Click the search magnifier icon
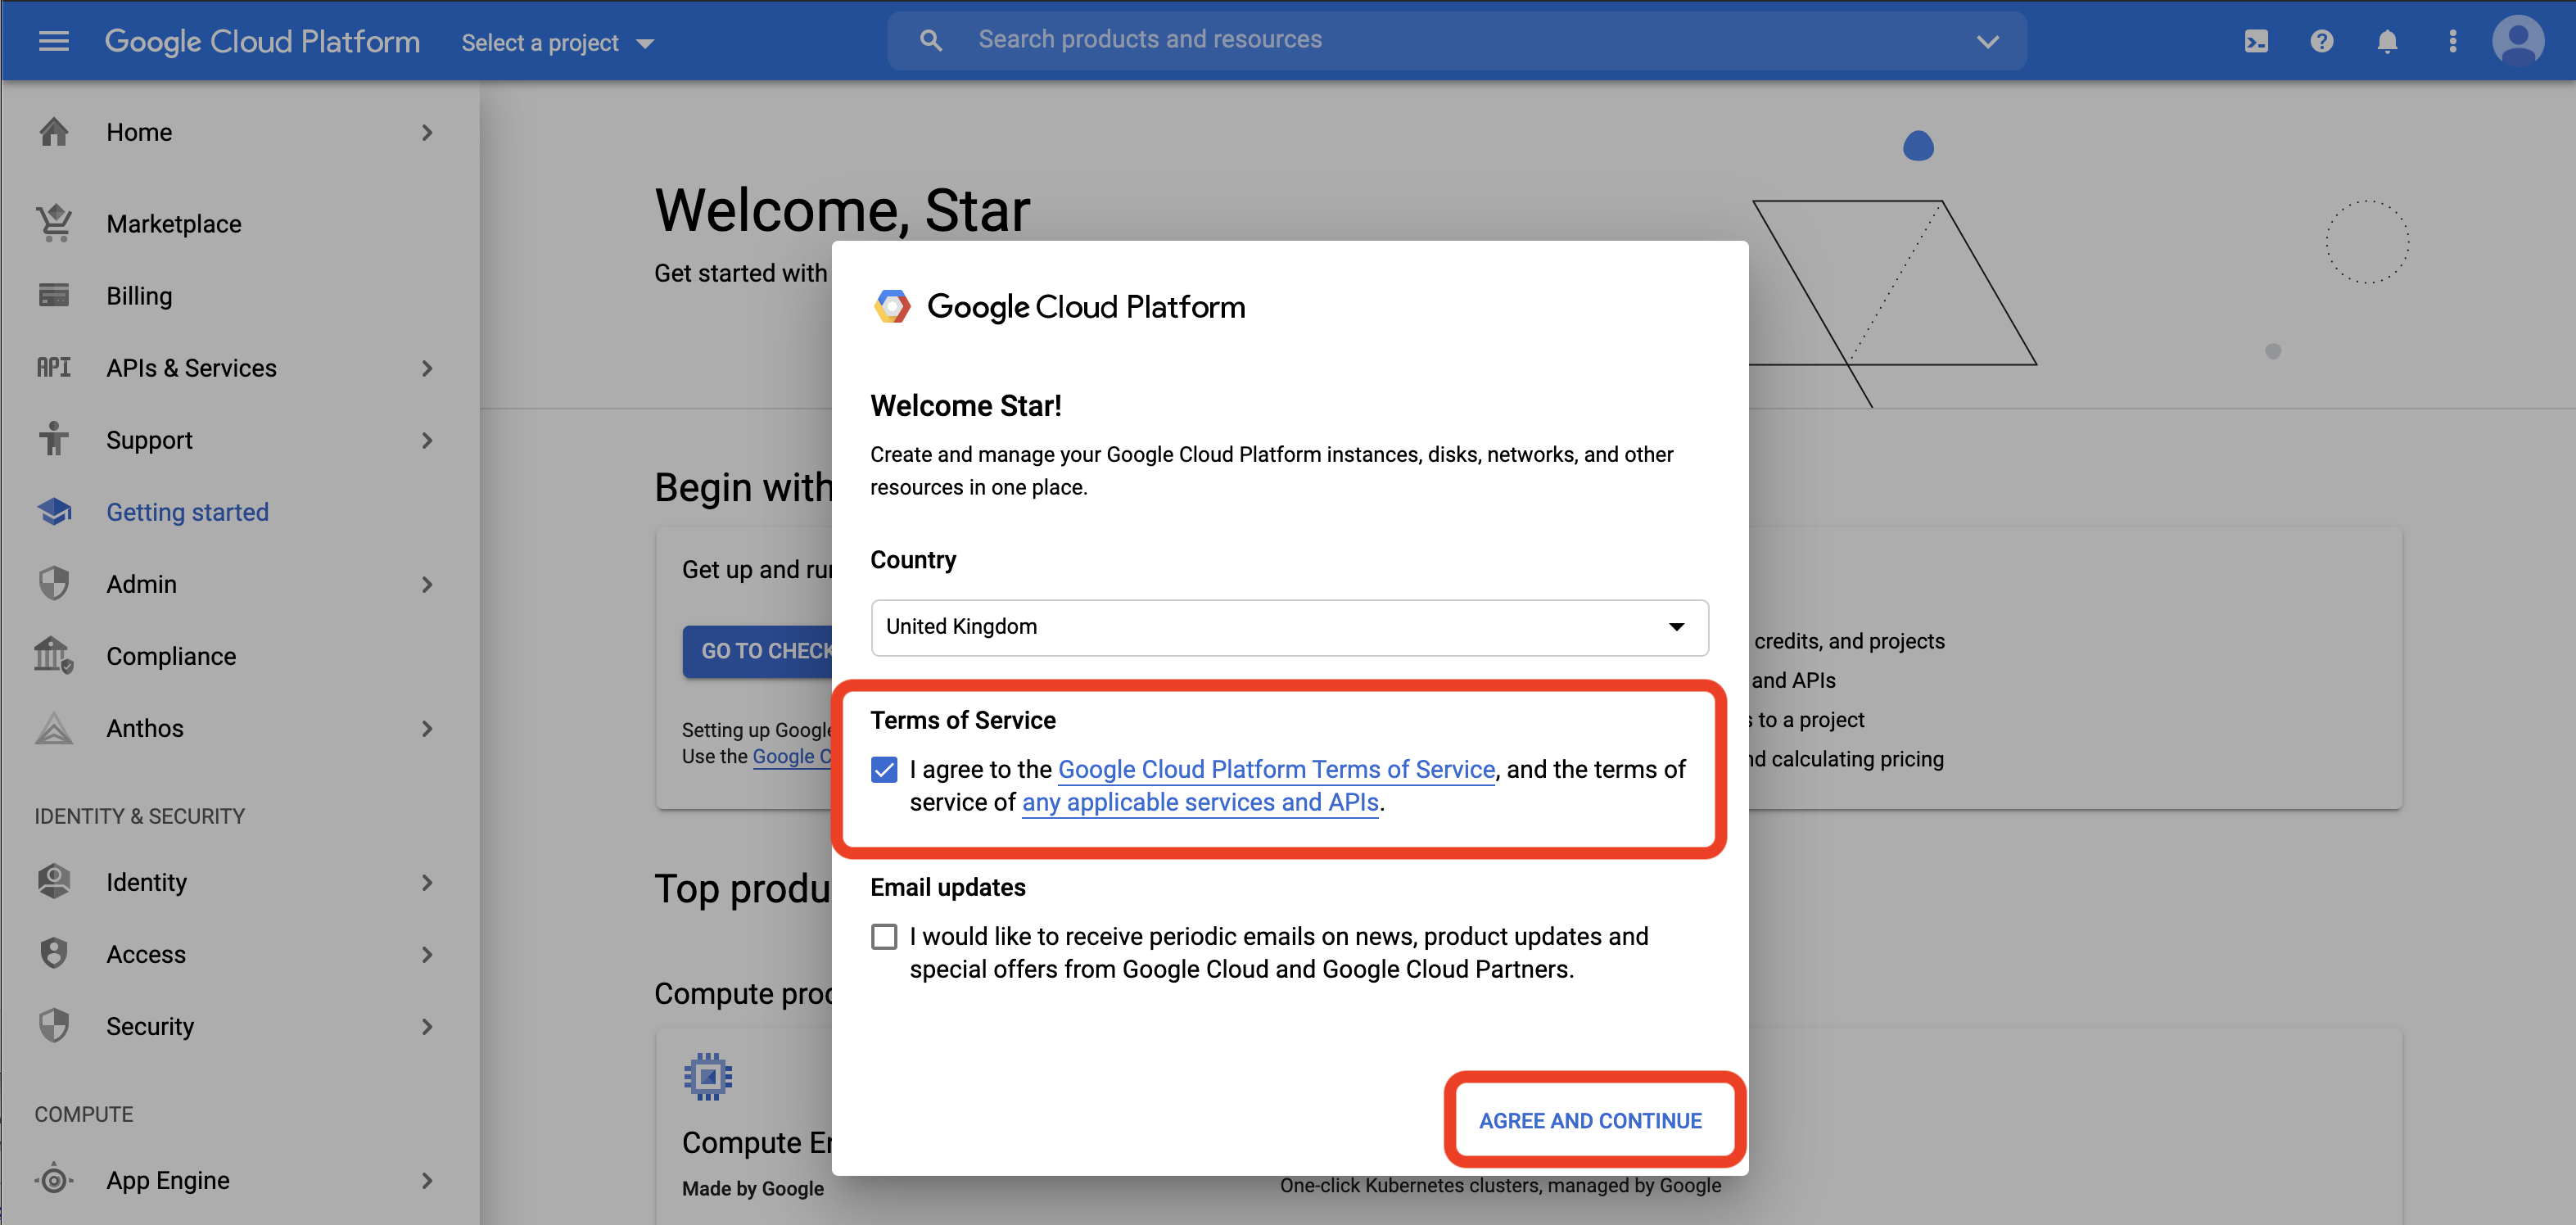This screenshot has height=1225, width=2576. pyautogui.click(x=930, y=41)
